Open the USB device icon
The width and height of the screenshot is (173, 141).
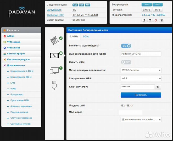[x=54, y=85]
